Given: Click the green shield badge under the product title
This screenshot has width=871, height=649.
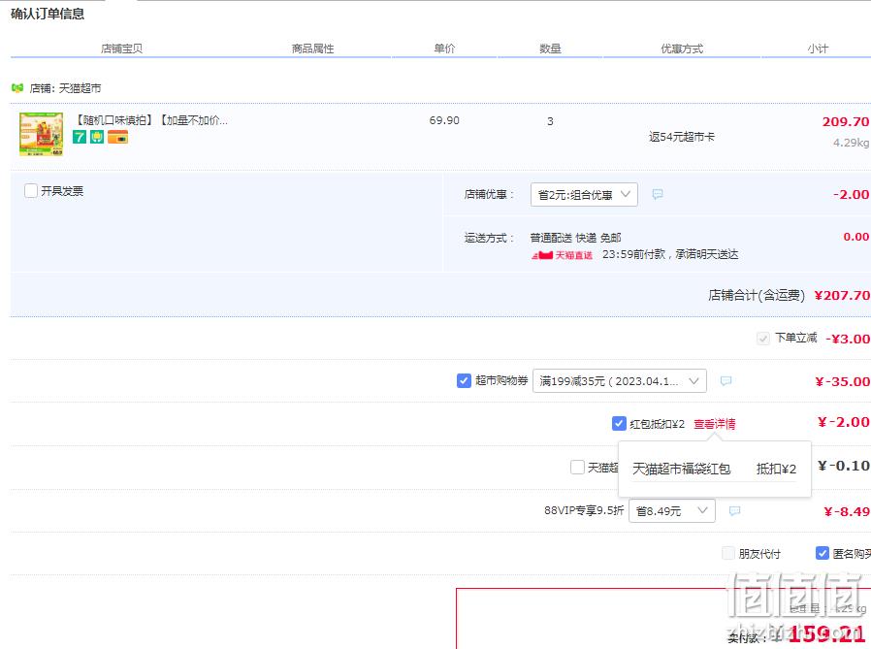Looking at the screenshot, I should click(x=97, y=137).
